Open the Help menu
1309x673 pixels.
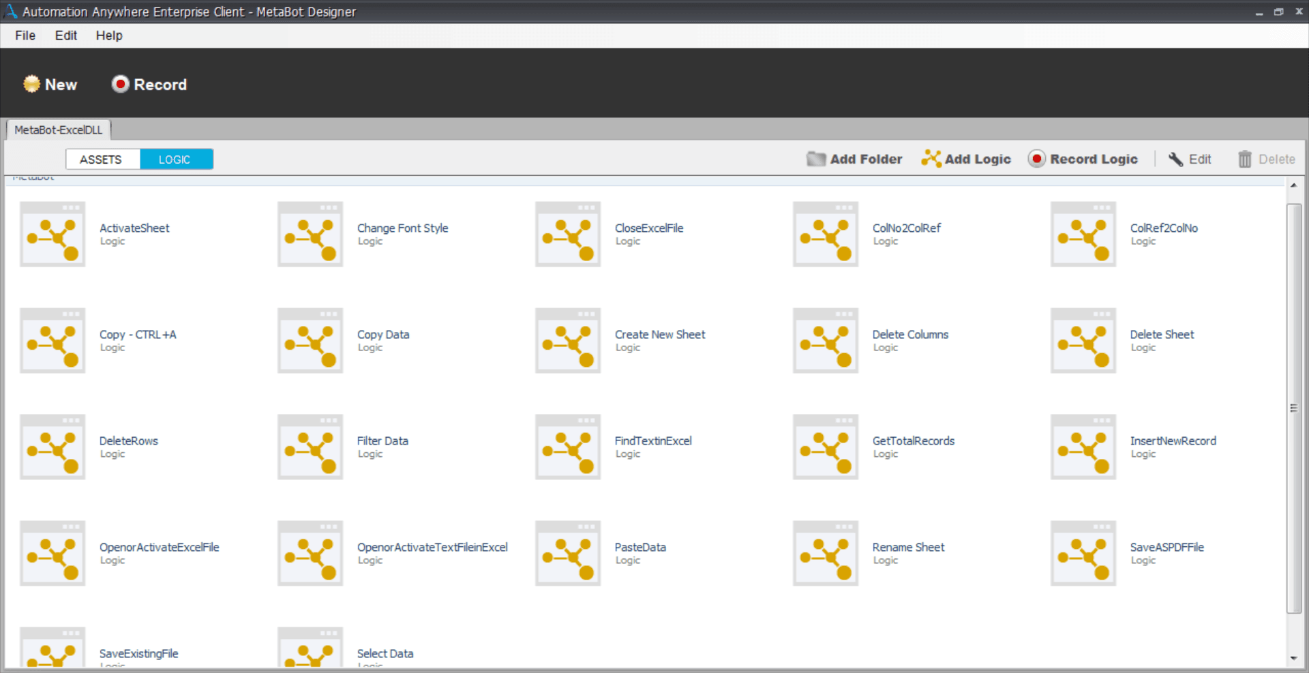tap(109, 35)
